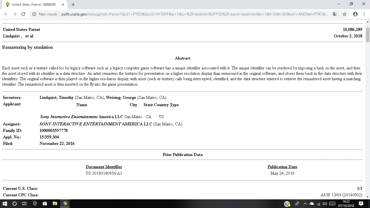
Task: Open a new tab with the plus button
Action: tap(73, 5)
